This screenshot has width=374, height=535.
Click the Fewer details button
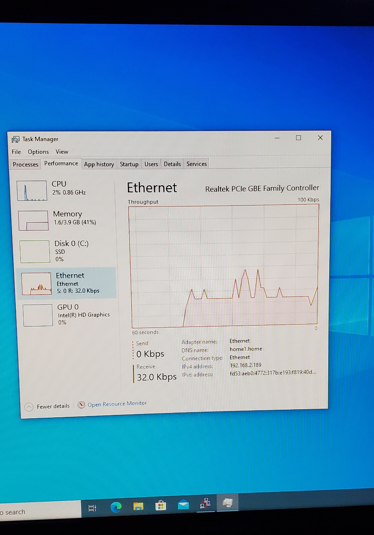click(47, 407)
